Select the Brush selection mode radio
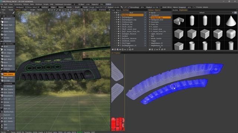This screenshot has width=238, height=133. (x=76, y=7)
